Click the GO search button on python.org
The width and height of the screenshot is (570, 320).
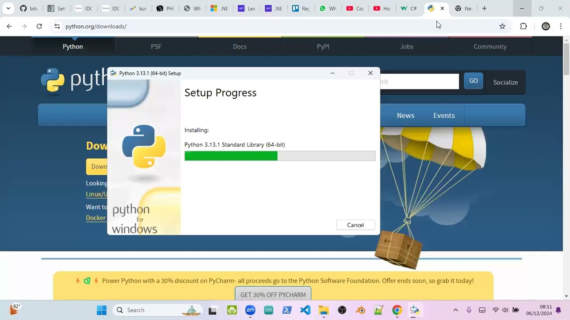[473, 81]
